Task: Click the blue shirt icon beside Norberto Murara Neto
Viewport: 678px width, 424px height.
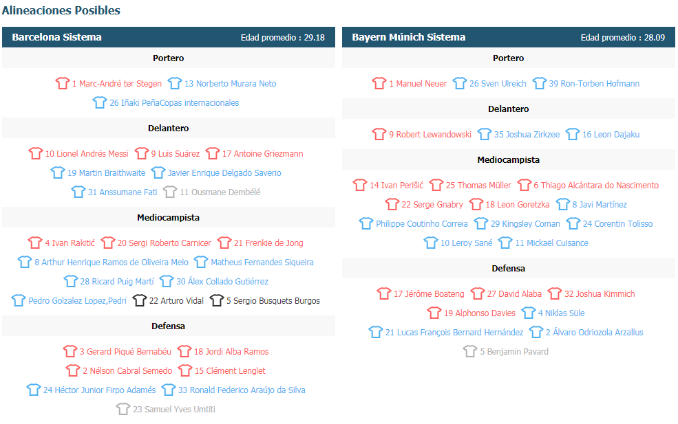Action: [x=175, y=83]
